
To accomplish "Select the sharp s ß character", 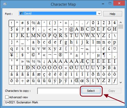I will pyautogui.click(x=109, y=68).
